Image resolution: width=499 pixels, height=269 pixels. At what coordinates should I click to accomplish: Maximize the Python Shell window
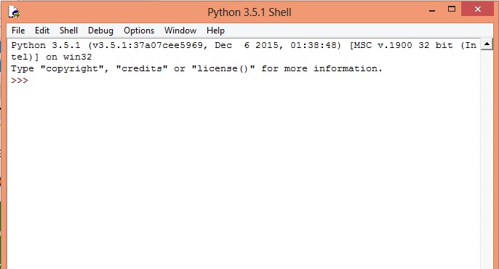tap(451, 9)
